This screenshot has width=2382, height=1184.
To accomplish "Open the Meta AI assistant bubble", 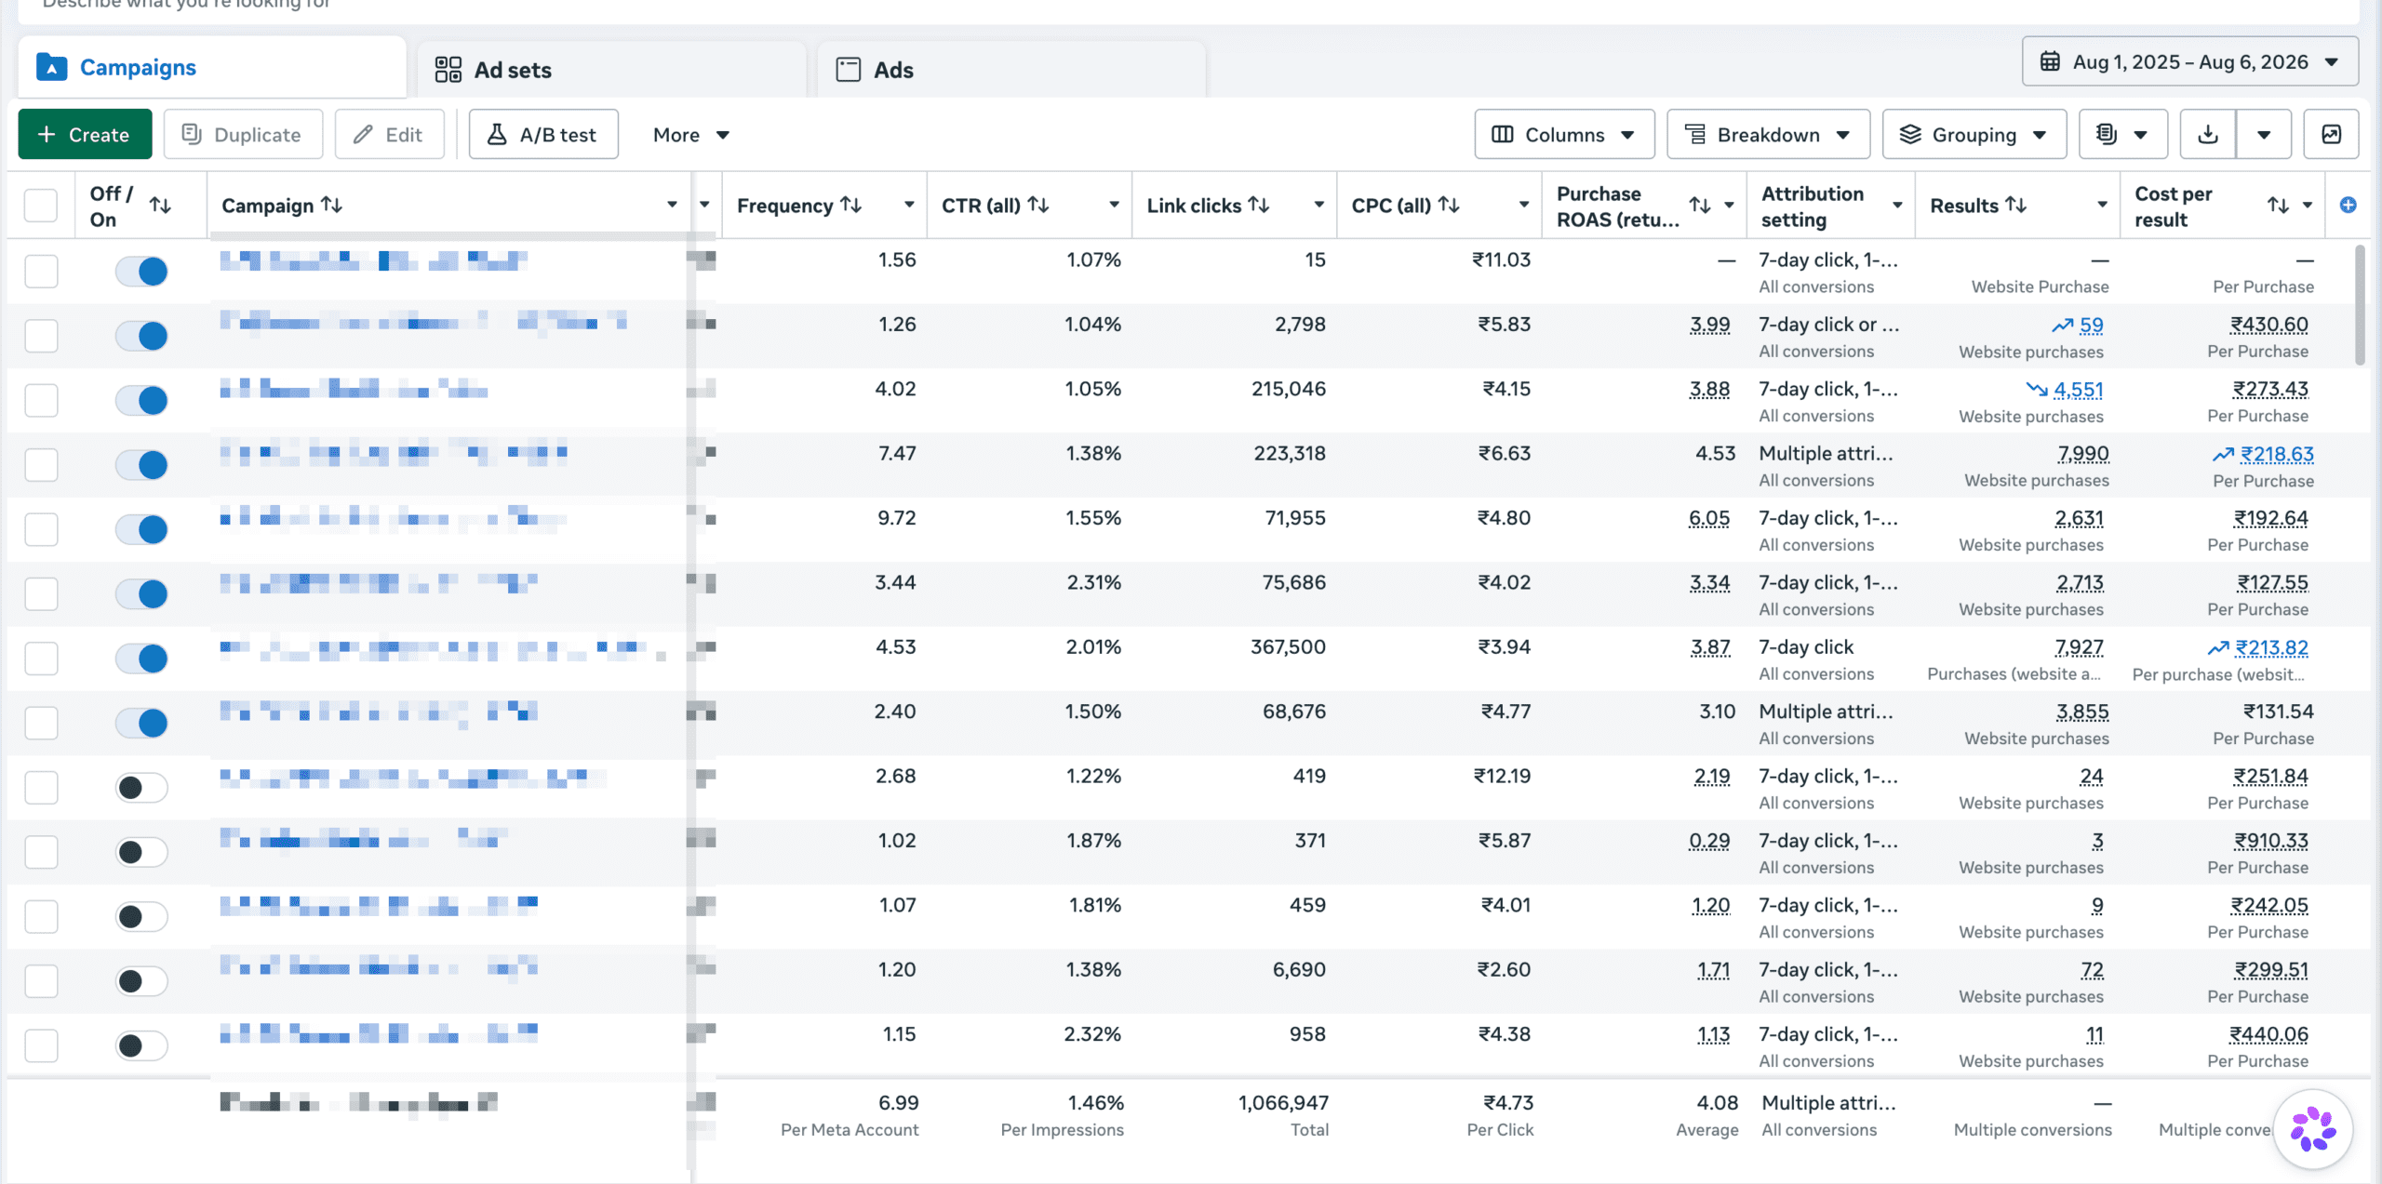I will [x=2313, y=1129].
